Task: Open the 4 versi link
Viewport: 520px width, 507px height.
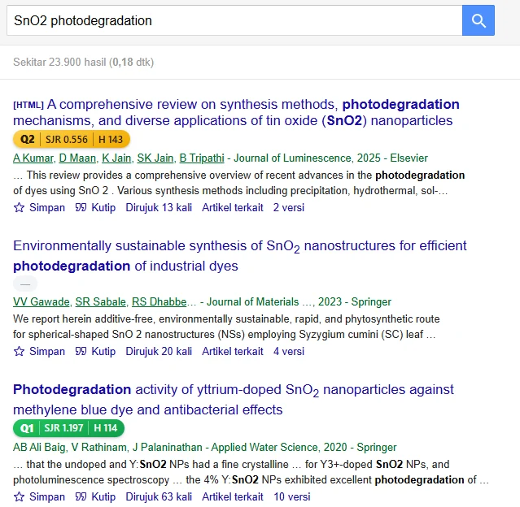Action: pos(289,351)
